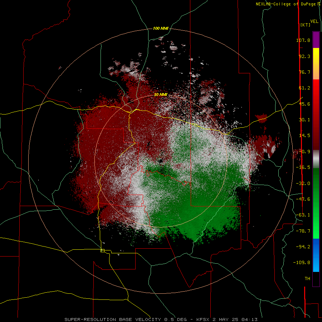Click the small yellow square city marker
The height and width of the screenshot is (322, 322).
coord(102,250)
